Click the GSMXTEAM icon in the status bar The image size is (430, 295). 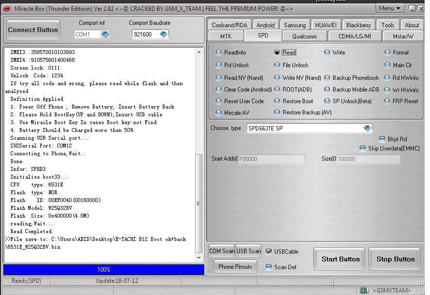tap(364, 290)
